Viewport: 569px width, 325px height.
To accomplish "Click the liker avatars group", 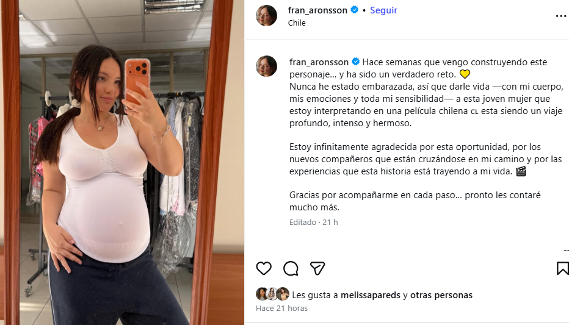I will 272,294.
